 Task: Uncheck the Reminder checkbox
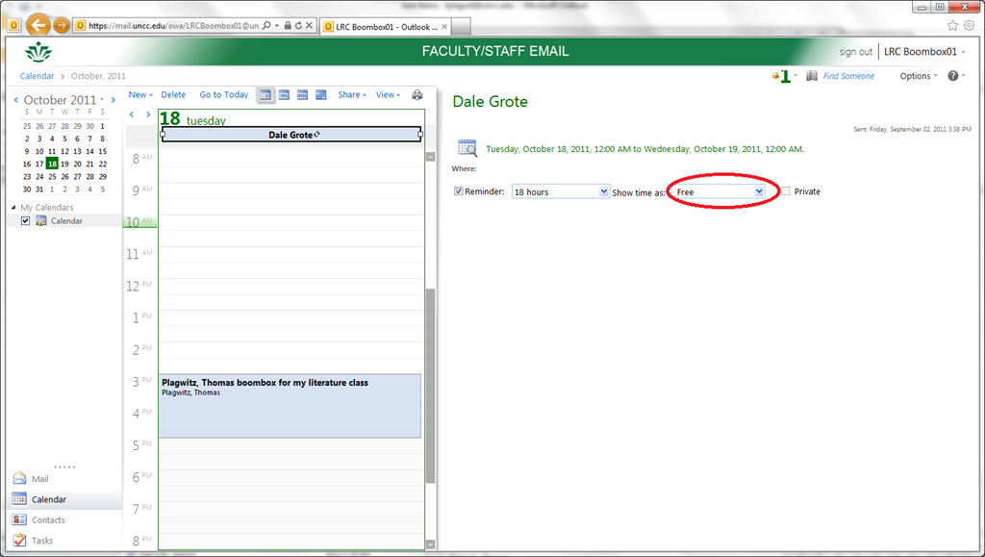pyautogui.click(x=459, y=191)
